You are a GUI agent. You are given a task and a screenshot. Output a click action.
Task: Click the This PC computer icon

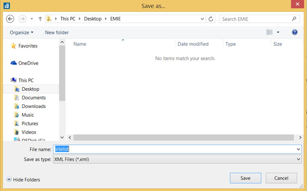(14, 80)
